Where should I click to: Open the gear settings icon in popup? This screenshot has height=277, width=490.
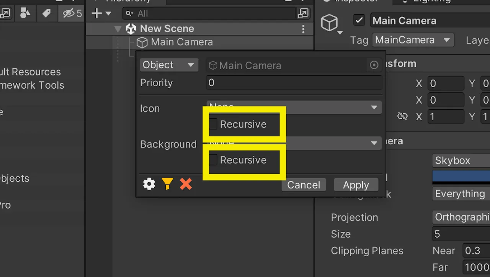click(x=149, y=184)
